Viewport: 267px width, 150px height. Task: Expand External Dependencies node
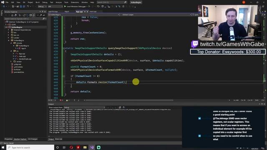point(8,30)
